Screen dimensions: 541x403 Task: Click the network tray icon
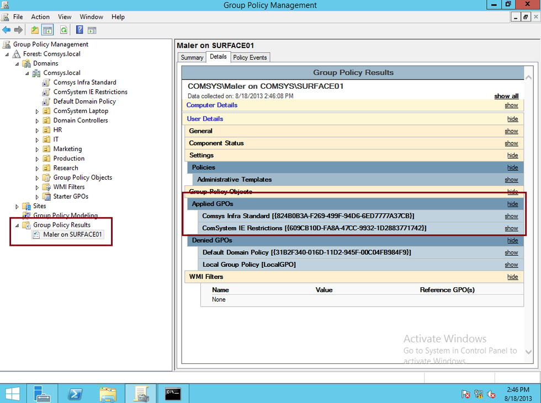pyautogui.click(x=478, y=394)
